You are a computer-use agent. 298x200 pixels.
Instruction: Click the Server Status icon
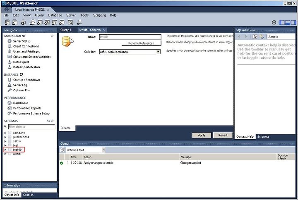(10, 41)
